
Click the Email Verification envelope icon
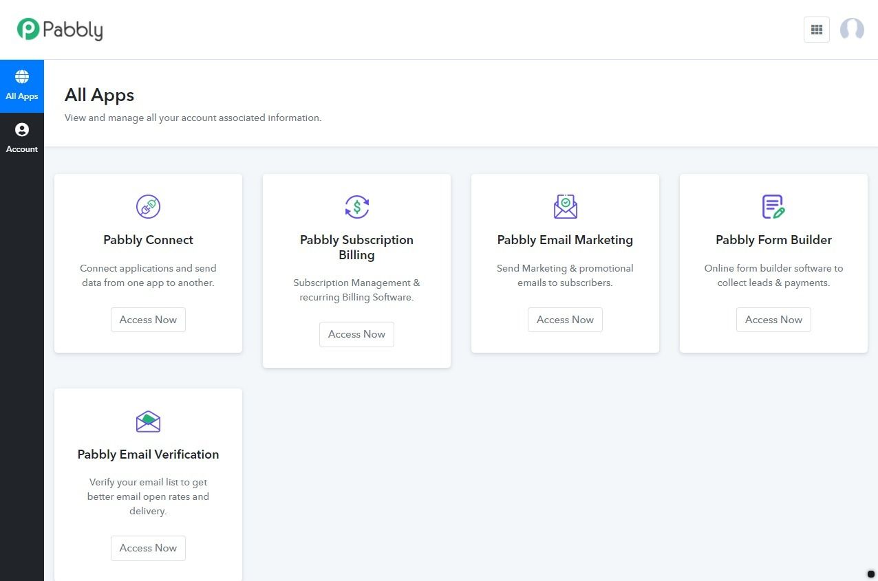[148, 421]
